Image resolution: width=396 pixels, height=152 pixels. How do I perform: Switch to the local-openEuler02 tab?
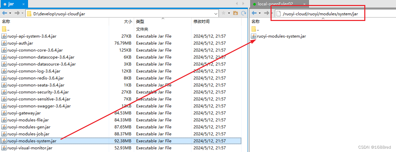[x=275, y=4]
